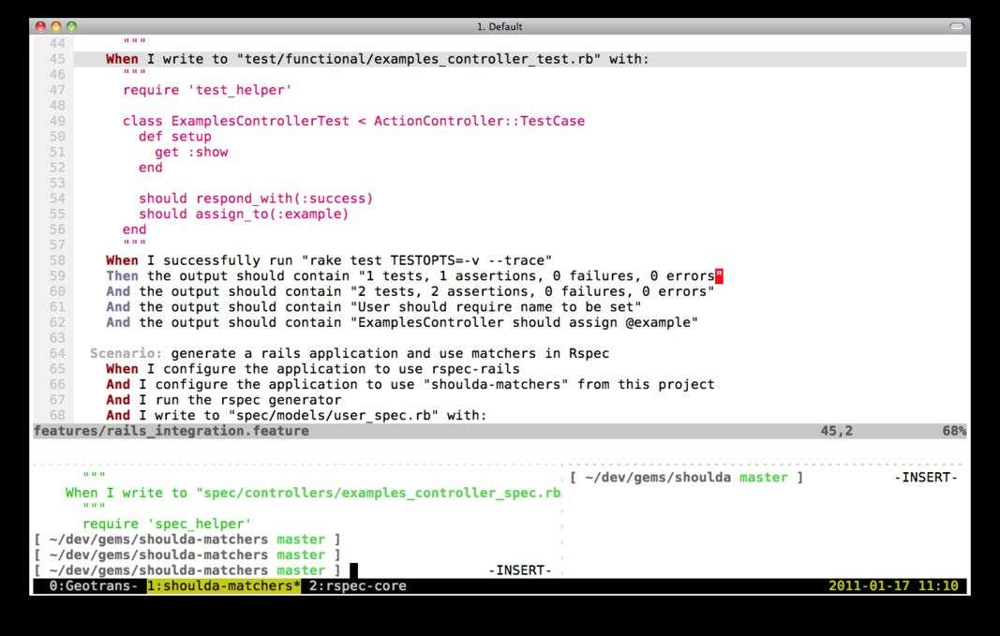Click the 68% scroll percentage indicator
Image resolution: width=1000 pixels, height=636 pixels.
click(954, 431)
